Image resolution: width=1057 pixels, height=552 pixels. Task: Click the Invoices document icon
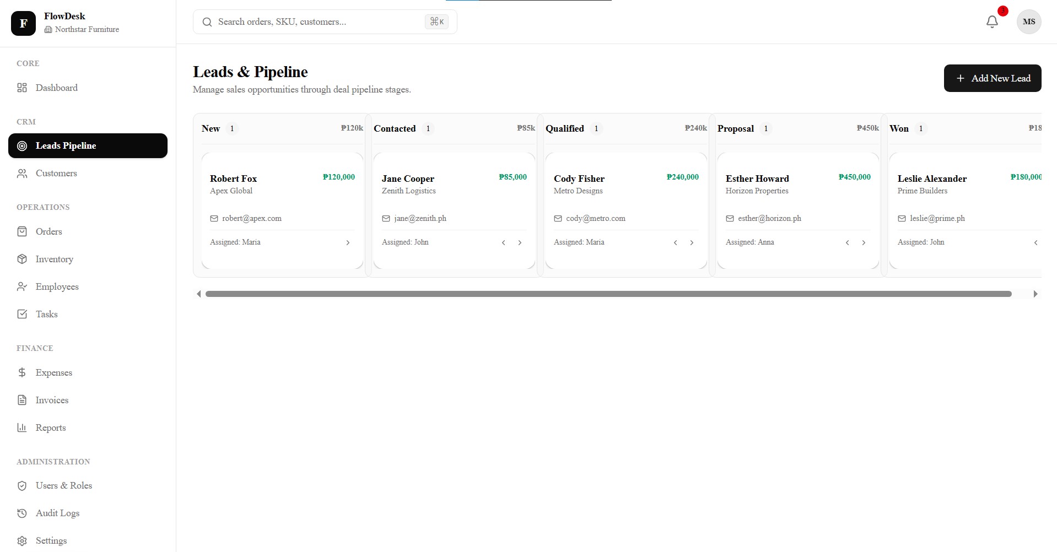tap(22, 400)
